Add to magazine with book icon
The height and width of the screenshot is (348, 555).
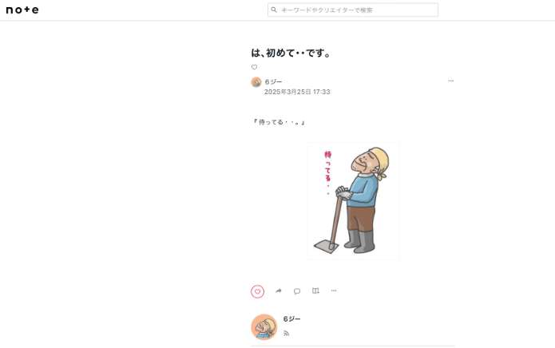pos(315,291)
